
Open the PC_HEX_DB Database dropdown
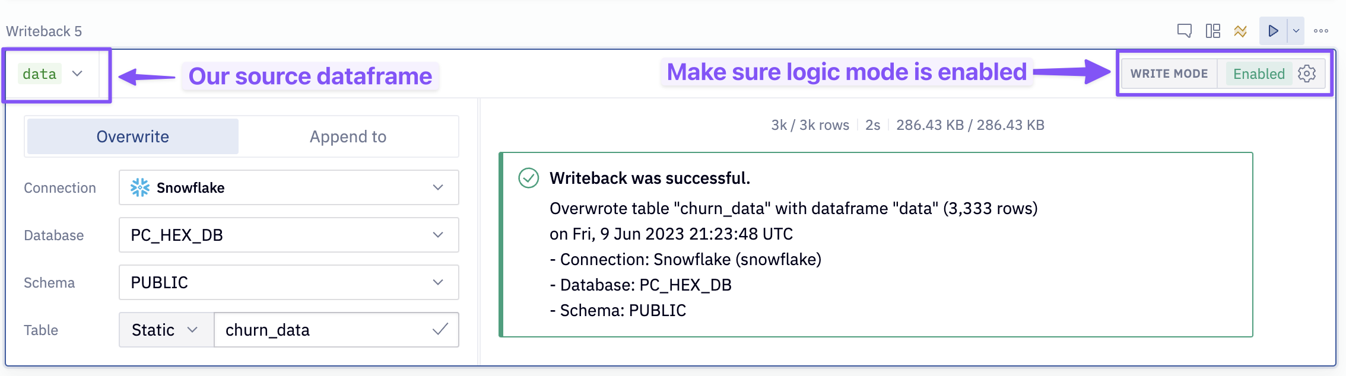coord(438,235)
